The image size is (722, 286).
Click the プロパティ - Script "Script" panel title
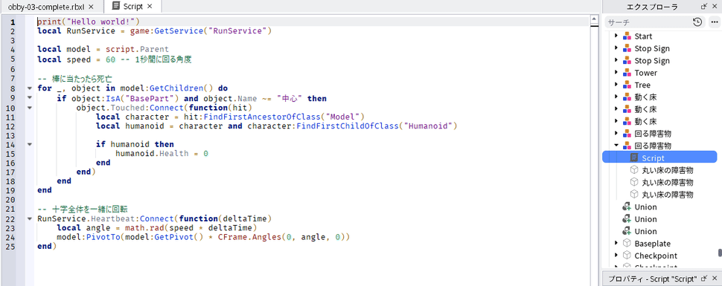(x=653, y=279)
